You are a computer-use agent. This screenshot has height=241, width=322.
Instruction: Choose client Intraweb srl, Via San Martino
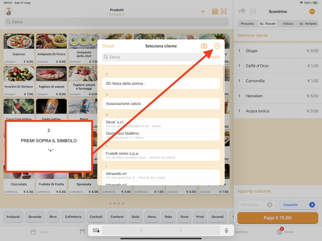(x=161, y=175)
